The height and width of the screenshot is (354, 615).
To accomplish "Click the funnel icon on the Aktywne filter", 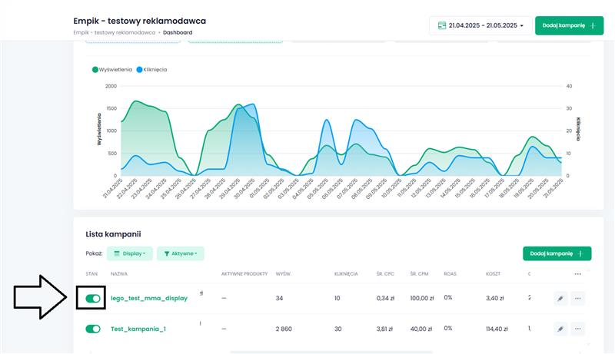I will click(x=166, y=253).
